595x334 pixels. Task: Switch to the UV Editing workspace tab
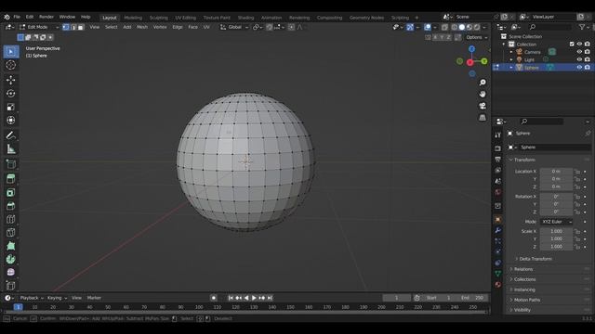pyautogui.click(x=186, y=18)
